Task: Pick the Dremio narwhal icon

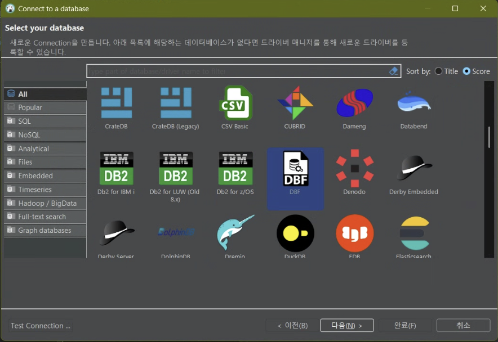Action: tap(235, 232)
